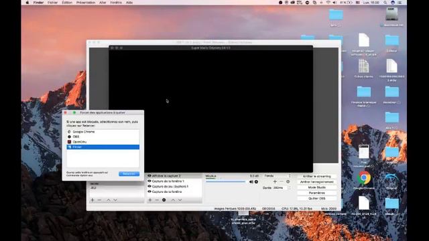
Task: Close the force quit applications dialog
Action: (65, 112)
